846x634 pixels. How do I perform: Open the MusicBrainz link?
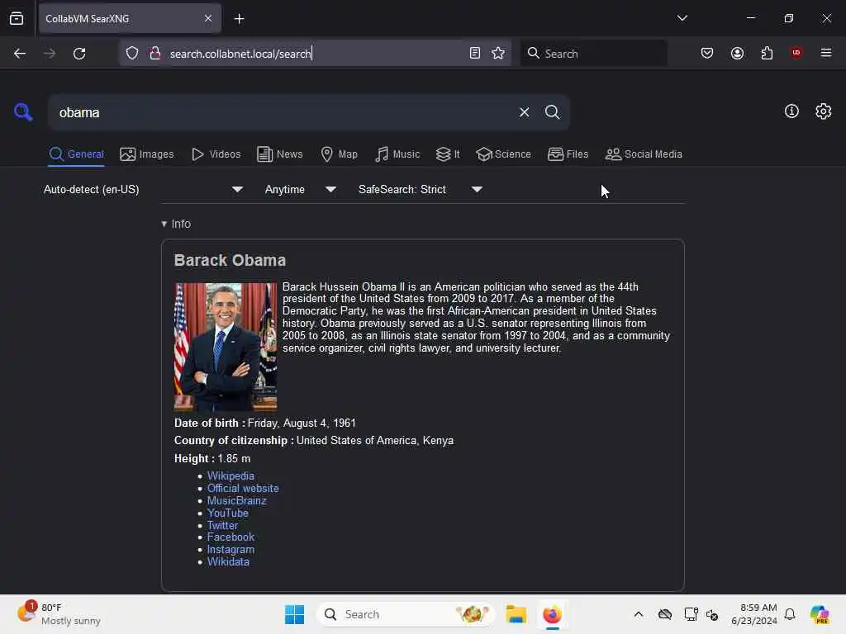click(x=237, y=500)
